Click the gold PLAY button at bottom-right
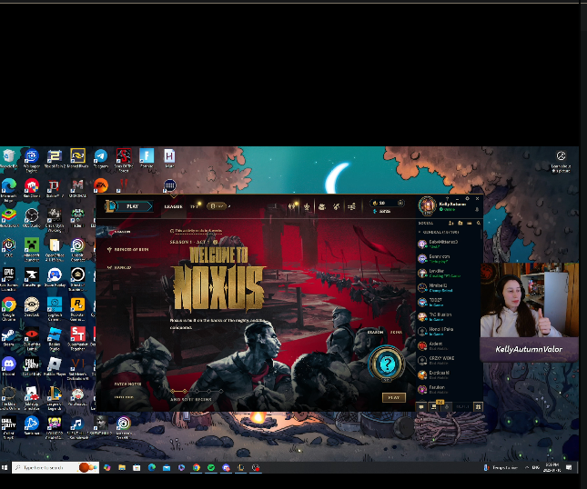Screen dimensions: 587x489 (x=393, y=397)
